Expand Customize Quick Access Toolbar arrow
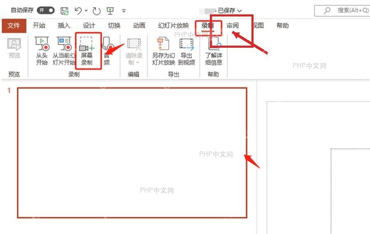The image size is (370, 234). (x=123, y=11)
